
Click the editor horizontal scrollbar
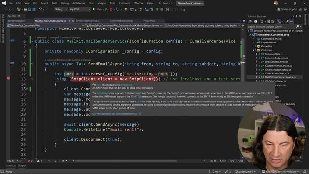pos(126,161)
